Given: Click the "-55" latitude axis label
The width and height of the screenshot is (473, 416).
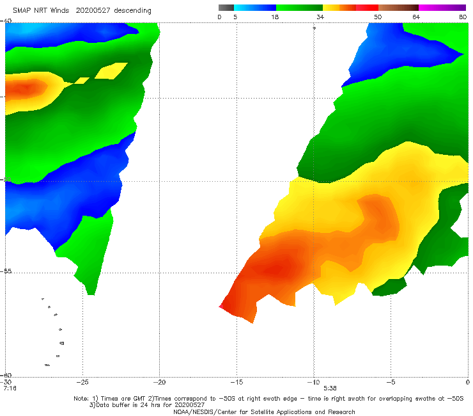Looking at the screenshot, I should click(x=6, y=271).
